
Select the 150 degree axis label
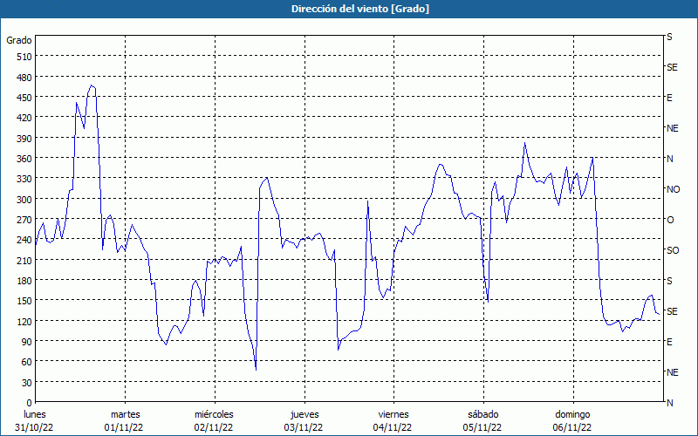coord(24,301)
